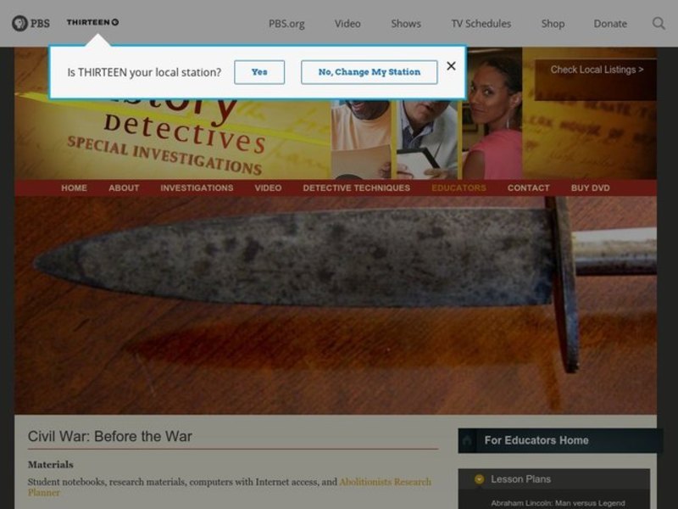Click No, Change My Station button
The height and width of the screenshot is (509, 678).
pyautogui.click(x=369, y=72)
